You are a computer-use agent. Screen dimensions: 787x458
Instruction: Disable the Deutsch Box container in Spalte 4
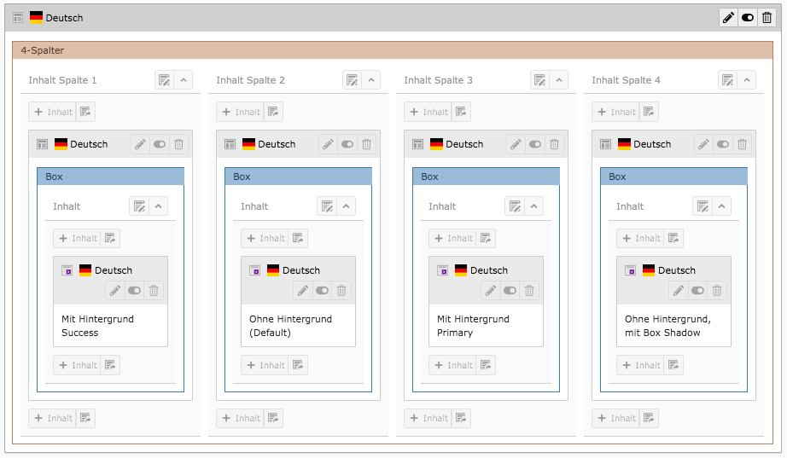tap(723, 144)
